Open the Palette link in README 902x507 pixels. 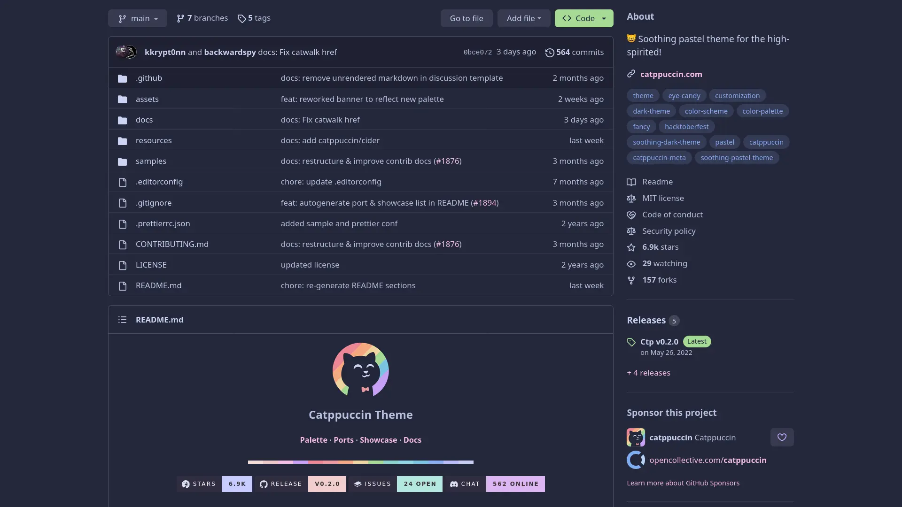313,440
